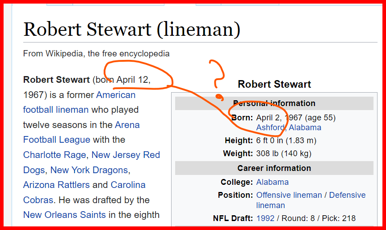Follow the Offensive lineman link

289,195
